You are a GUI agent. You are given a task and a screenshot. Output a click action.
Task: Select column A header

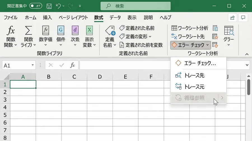click(x=23, y=77)
